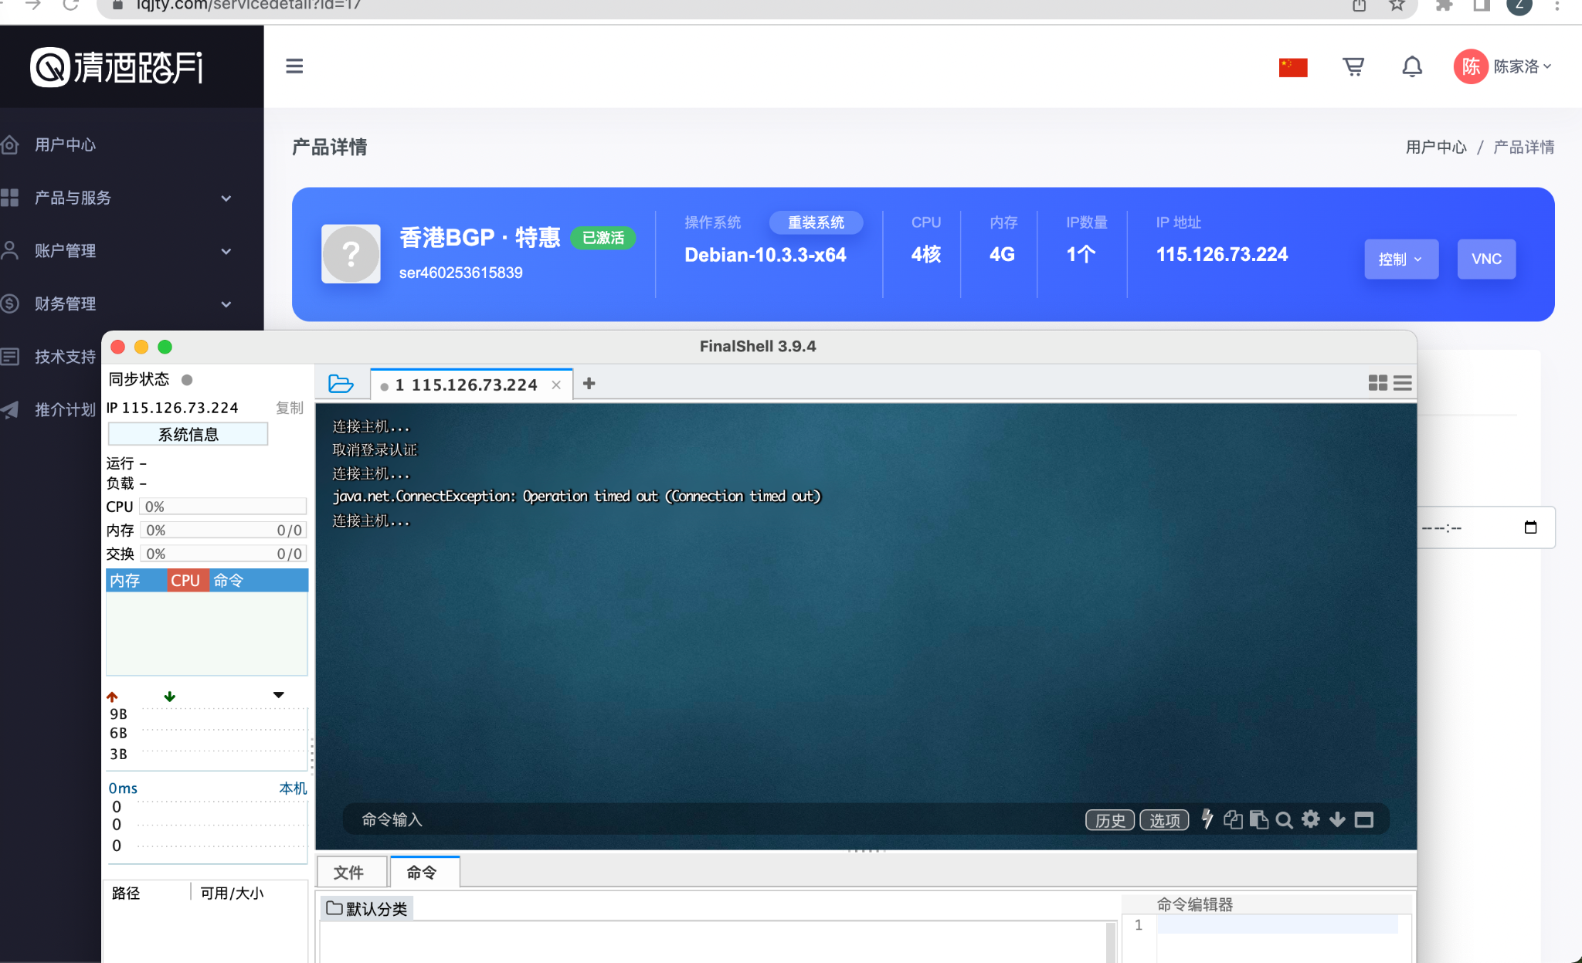Click the notification bell icon
This screenshot has height=963, width=1582.
coord(1412,67)
